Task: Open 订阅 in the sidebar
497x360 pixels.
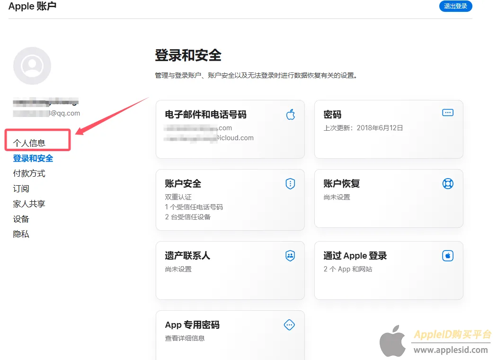Action: 21,189
